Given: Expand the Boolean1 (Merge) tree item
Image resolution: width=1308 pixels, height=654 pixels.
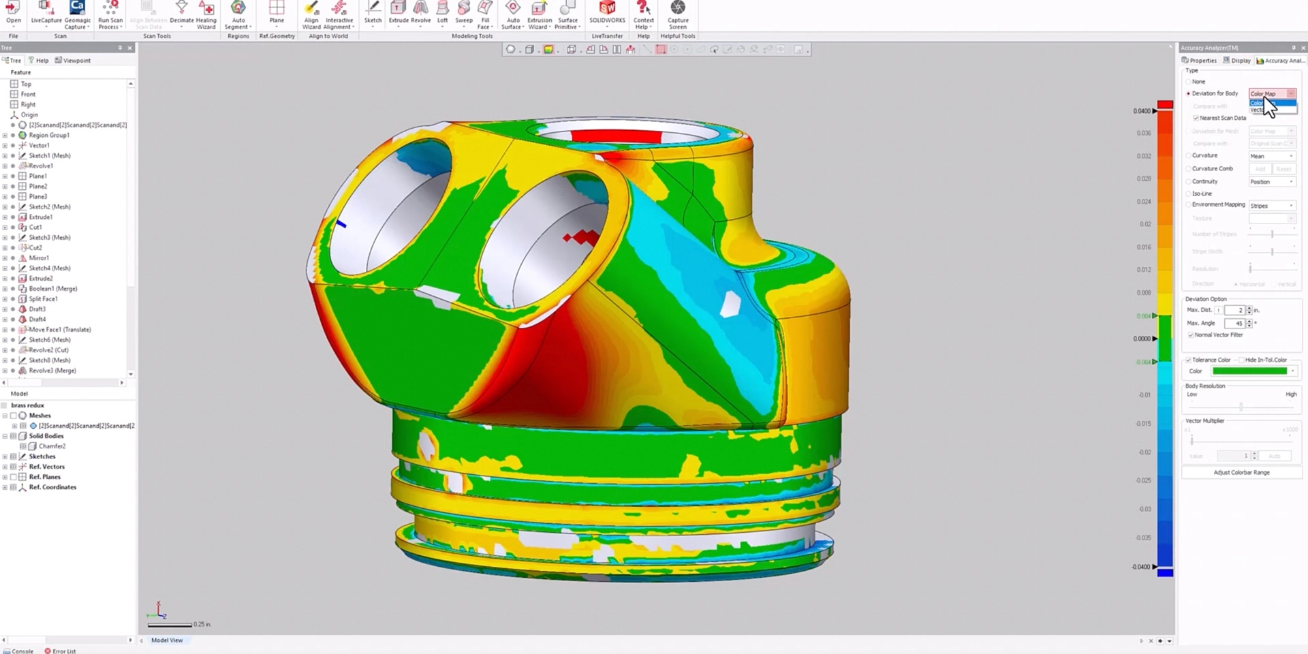Looking at the screenshot, I should [5, 289].
